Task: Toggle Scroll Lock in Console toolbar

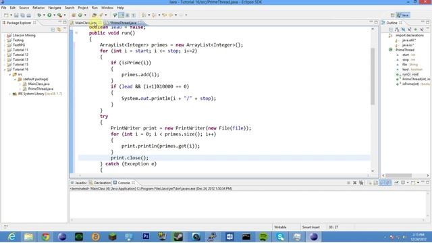Action: click(x=376, y=183)
